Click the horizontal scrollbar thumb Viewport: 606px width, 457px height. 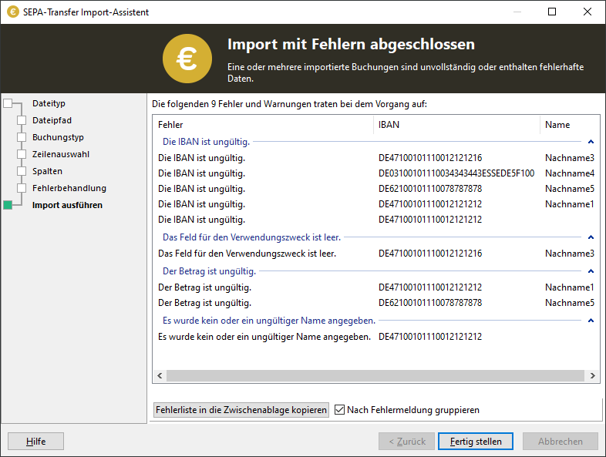point(375,375)
